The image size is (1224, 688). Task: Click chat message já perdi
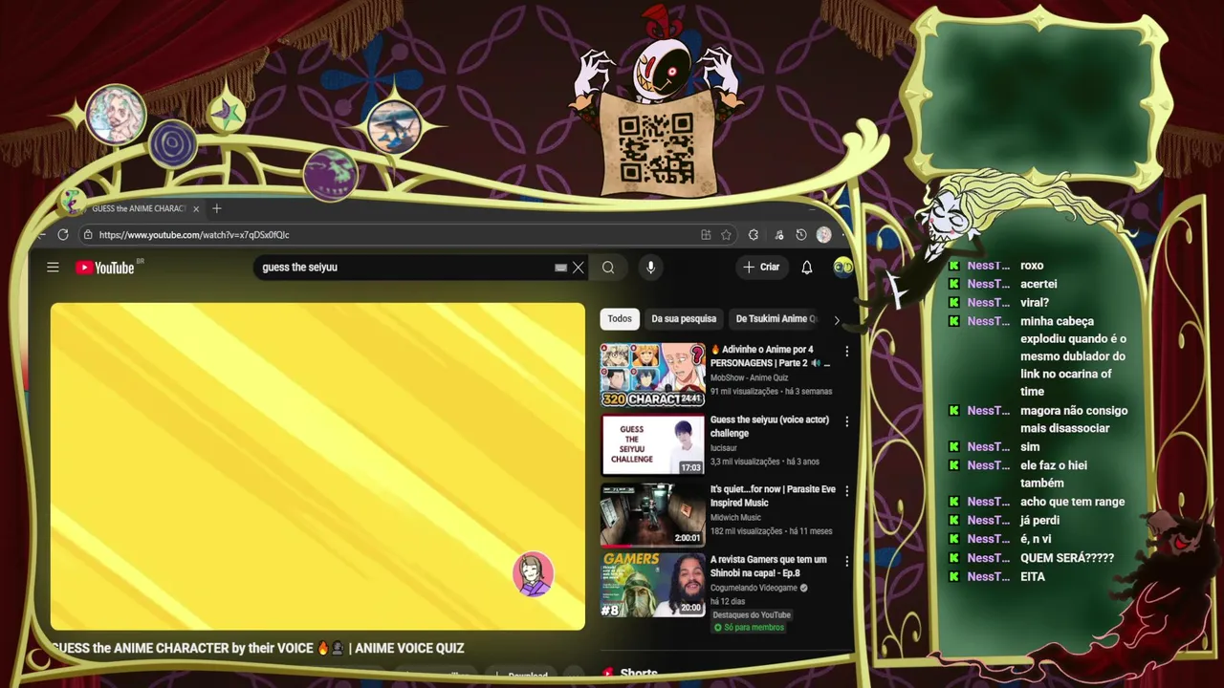click(1039, 521)
